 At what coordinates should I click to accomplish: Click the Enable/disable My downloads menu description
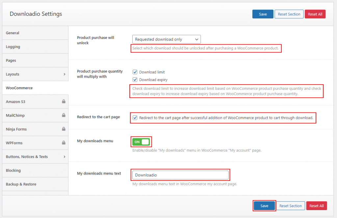(x=197, y=150)
